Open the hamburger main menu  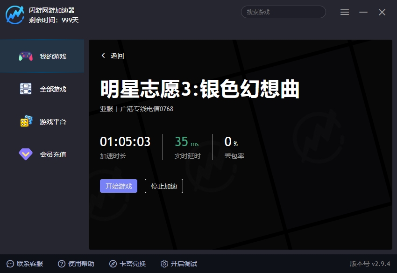pyautogui.click(x=345, y=12)
